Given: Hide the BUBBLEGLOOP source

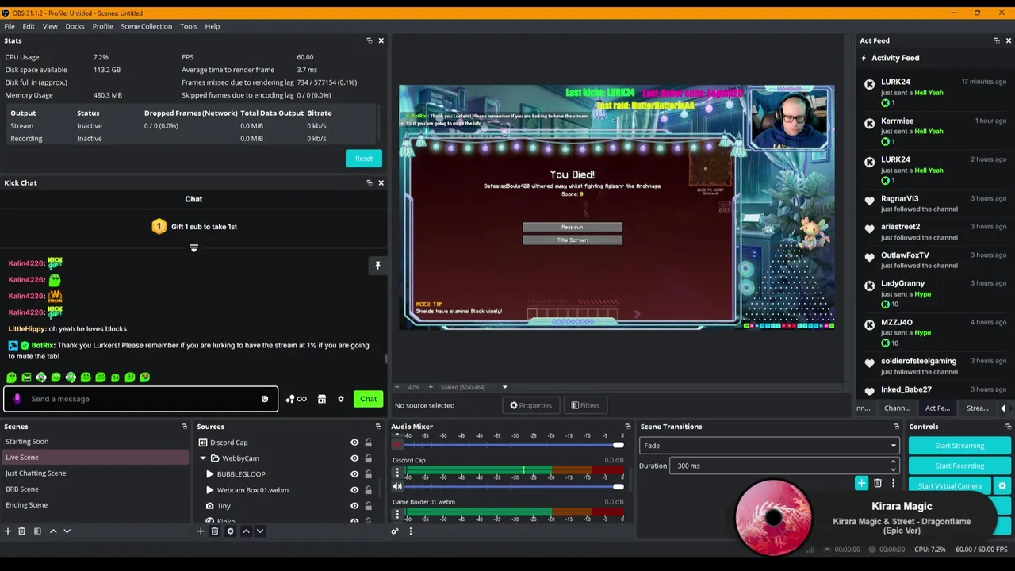Looking at the screenshot, I should [354, 474].
